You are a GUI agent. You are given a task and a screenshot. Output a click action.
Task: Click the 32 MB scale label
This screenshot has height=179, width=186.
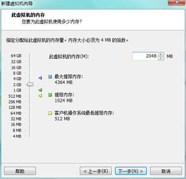pos(16,119)
